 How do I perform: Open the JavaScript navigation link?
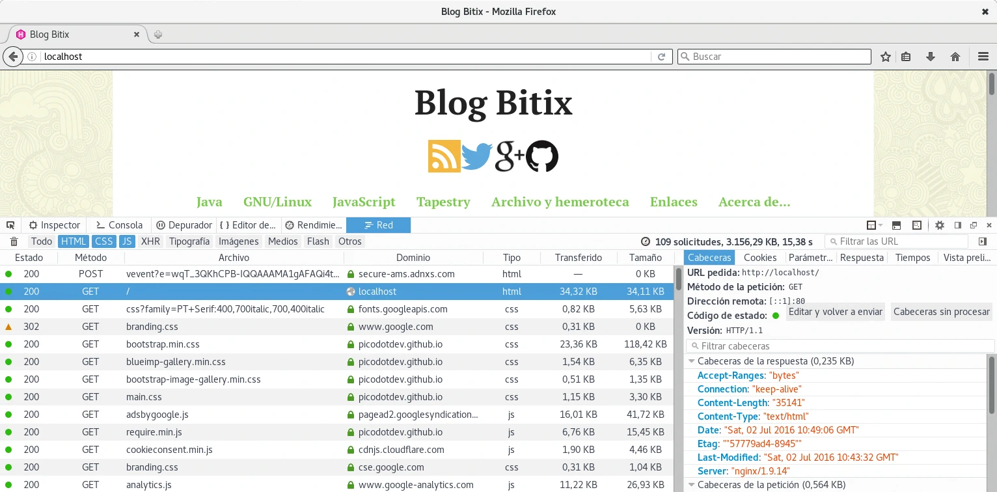pos(364,202)
